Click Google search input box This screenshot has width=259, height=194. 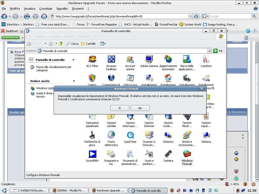tap(230, 16)
